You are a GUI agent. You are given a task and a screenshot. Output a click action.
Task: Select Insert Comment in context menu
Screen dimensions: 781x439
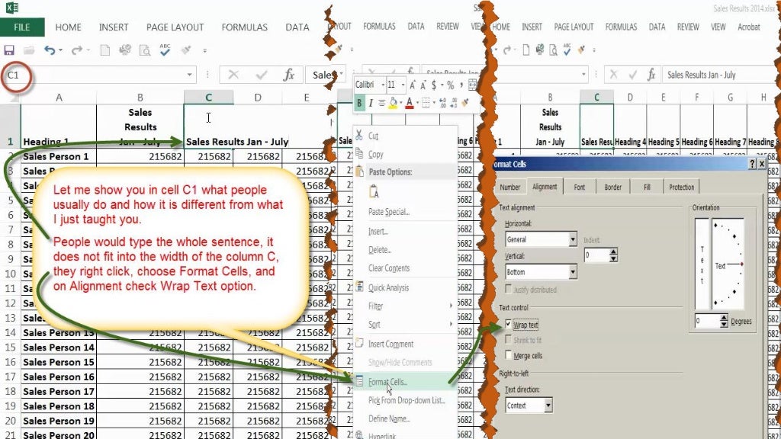pyautogui.click(x=390, y=344)
